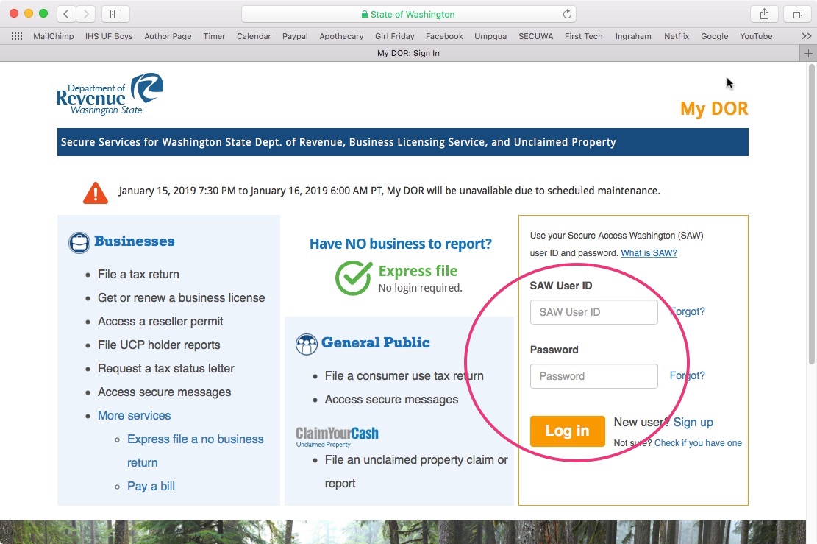Show all tabs overview icon

(798, 14)
